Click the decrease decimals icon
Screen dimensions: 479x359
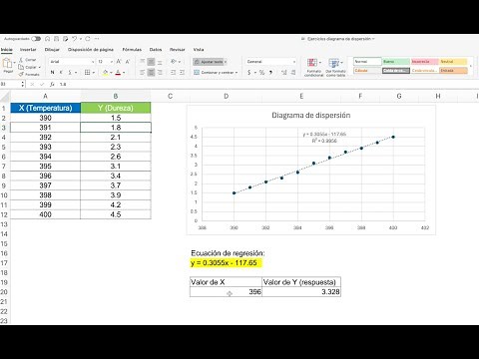tap(293, 72)
